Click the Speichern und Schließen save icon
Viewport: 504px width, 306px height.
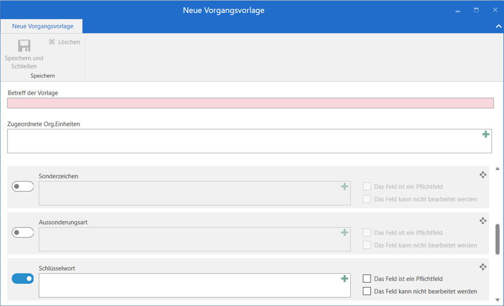[24, 46]
